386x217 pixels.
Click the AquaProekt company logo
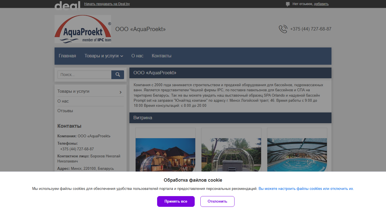pyautogui.click(x=83, y=29)
